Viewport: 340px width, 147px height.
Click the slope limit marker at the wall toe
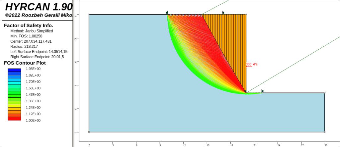point(245,91)
